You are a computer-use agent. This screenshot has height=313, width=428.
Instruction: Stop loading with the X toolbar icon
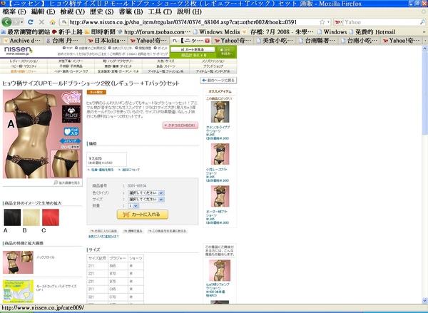click(41, 22)
